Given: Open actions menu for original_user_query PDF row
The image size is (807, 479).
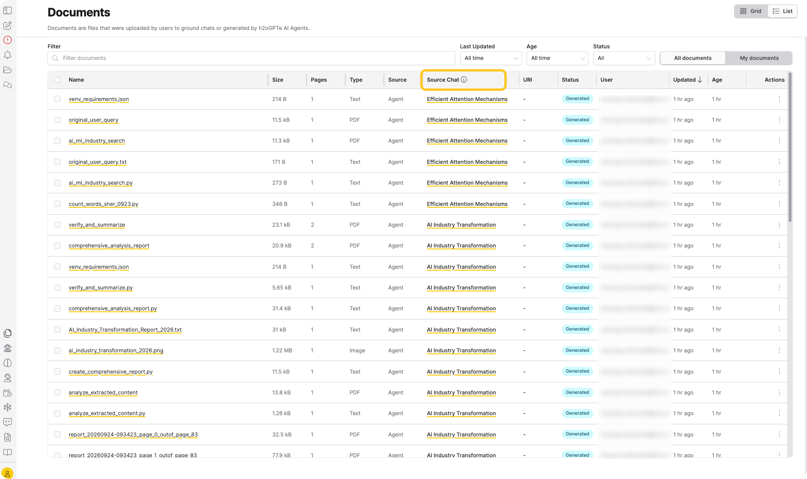Looking at the screenshot, I should (x=779, y=120).
